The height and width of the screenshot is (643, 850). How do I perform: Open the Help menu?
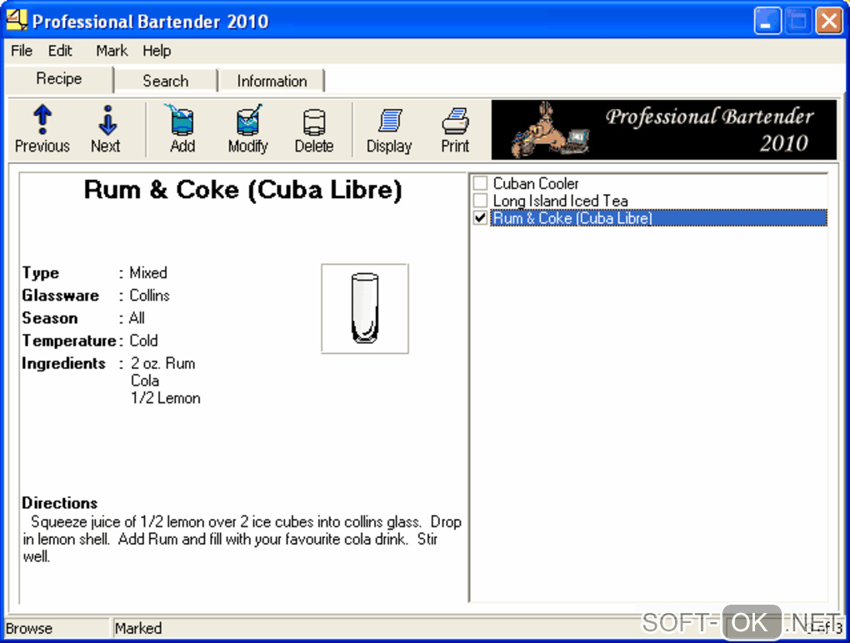157,51
